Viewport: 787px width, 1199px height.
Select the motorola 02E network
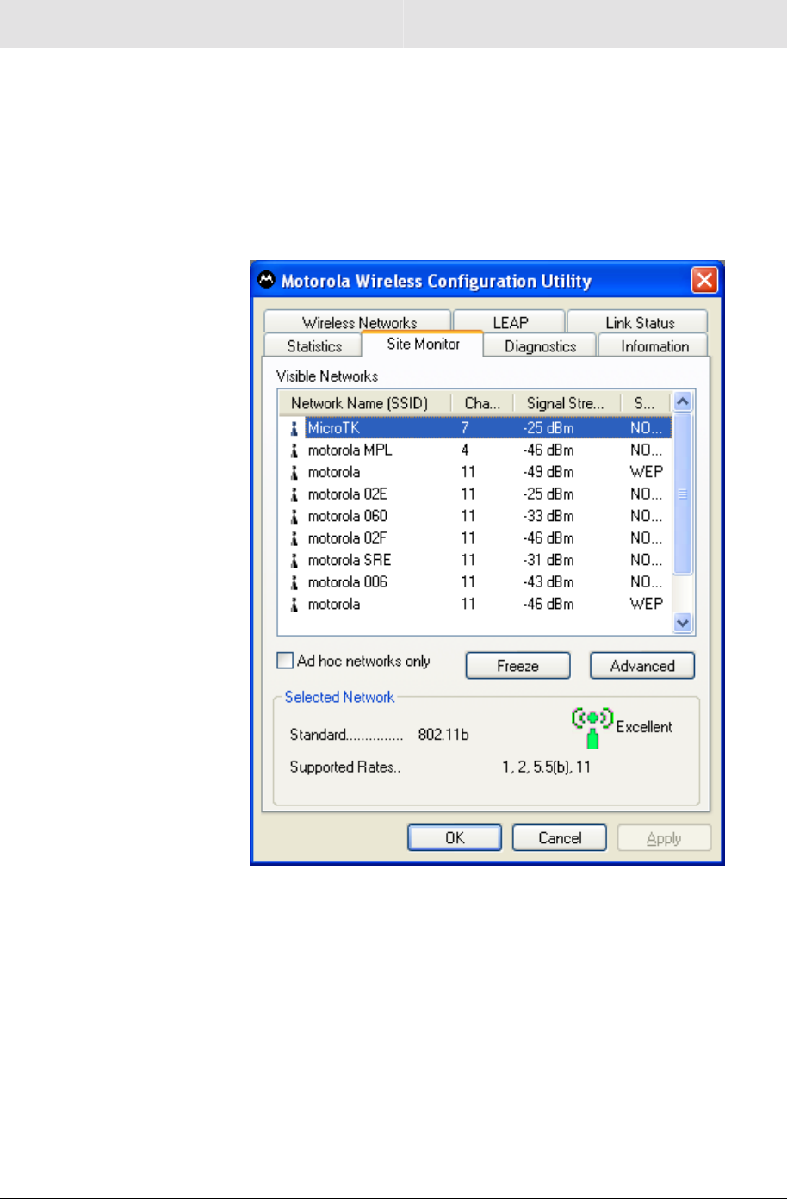tap(474, 494)
